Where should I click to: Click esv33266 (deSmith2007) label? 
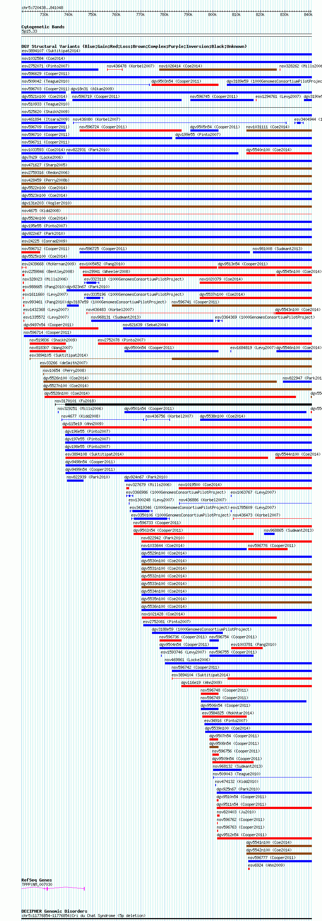pos(64,363)
